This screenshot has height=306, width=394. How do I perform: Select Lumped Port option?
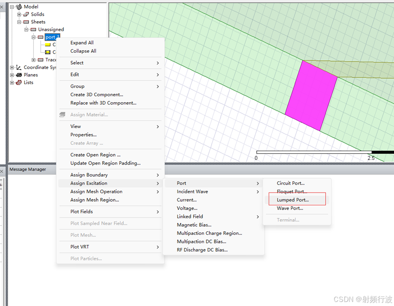(x=297, y=200)
